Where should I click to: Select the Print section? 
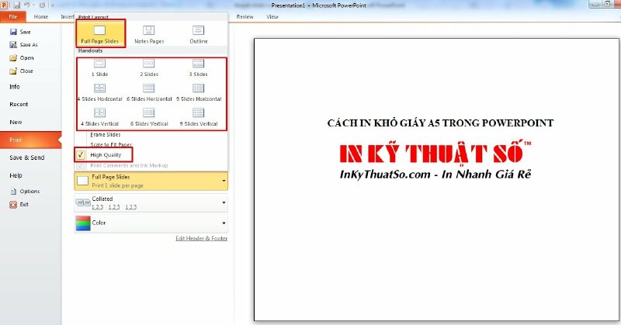[31, 140]
